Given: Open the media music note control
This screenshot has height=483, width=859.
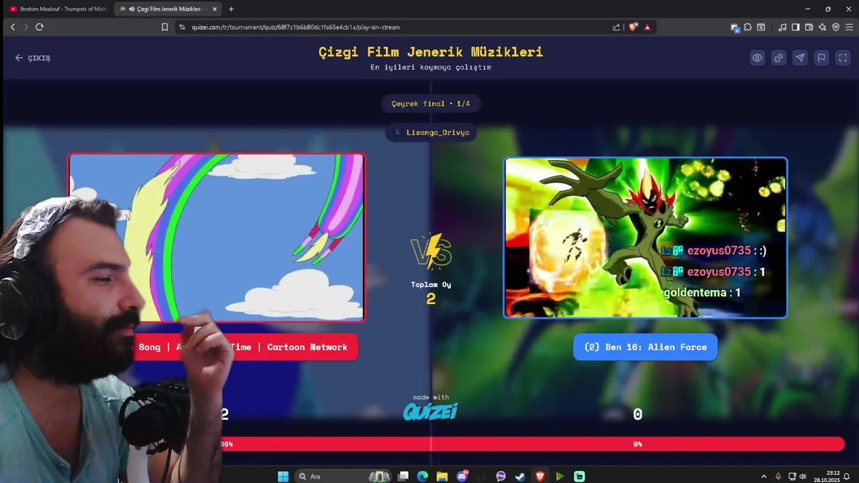Looking at the screenshot, I should point(782,27).
